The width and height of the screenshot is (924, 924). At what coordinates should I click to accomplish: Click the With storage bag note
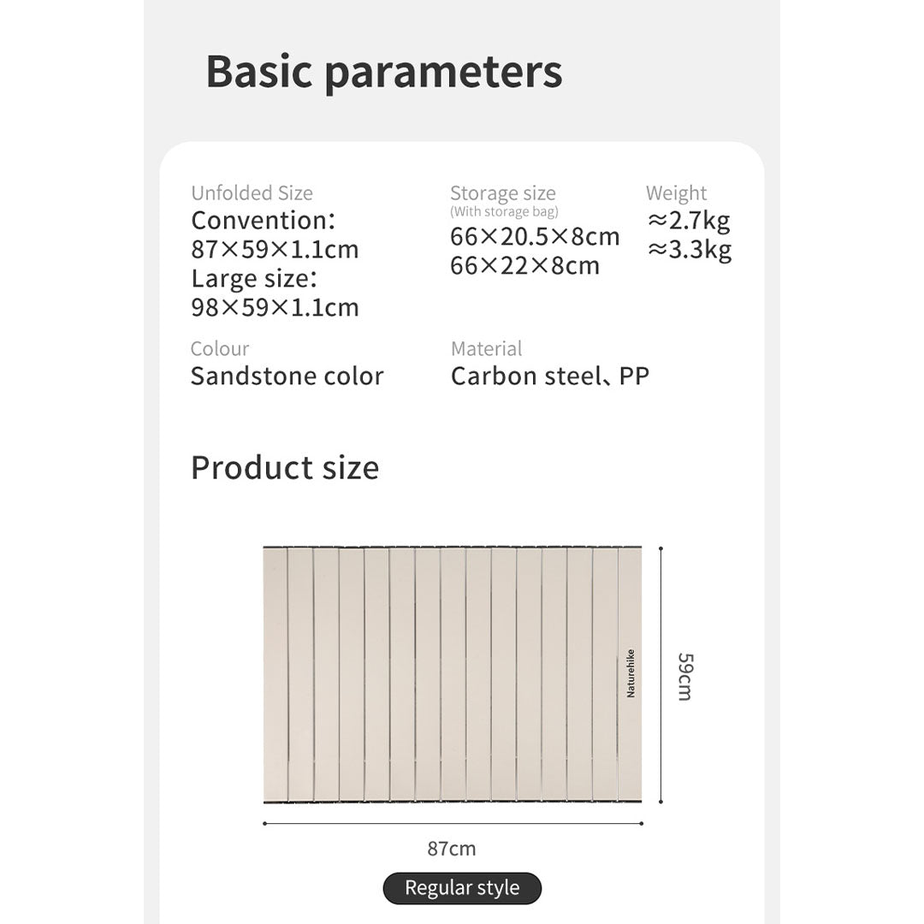504,212
